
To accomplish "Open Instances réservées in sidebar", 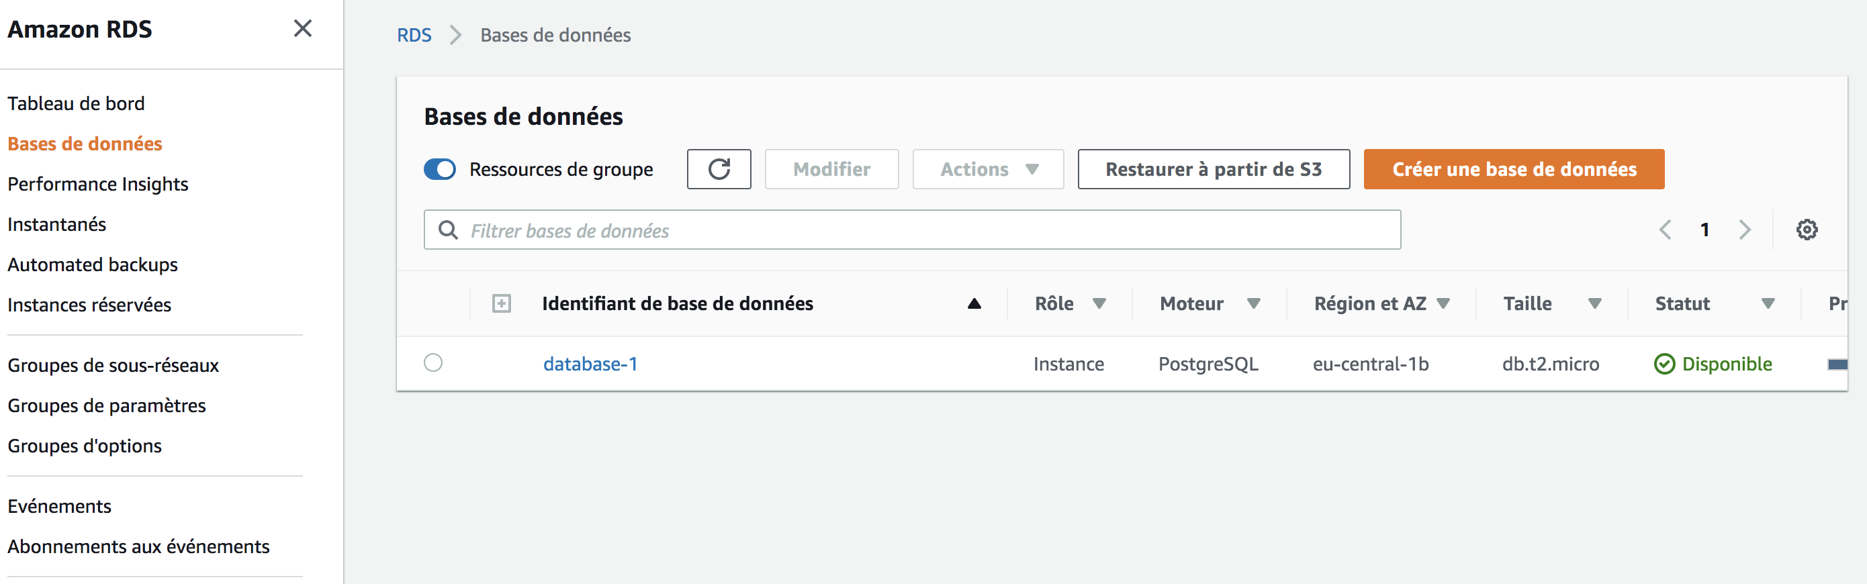I will [x=89, y=305].
